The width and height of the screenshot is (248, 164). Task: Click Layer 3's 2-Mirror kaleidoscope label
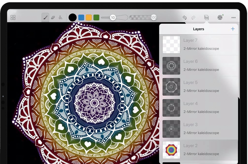(x=201, y=133)
